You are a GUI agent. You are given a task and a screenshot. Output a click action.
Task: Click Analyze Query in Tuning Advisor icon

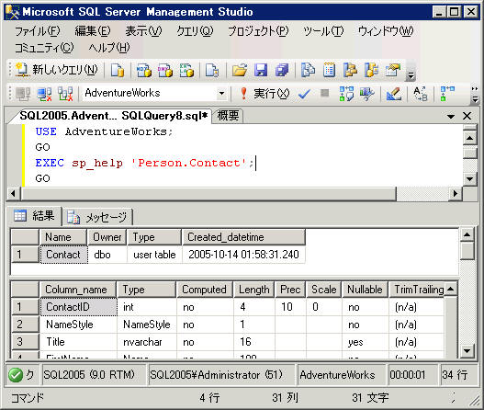pos(367,94)
